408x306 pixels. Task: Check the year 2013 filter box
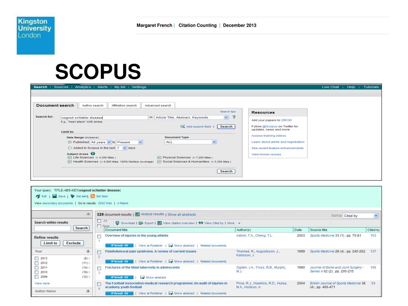[x=37, y=258]
